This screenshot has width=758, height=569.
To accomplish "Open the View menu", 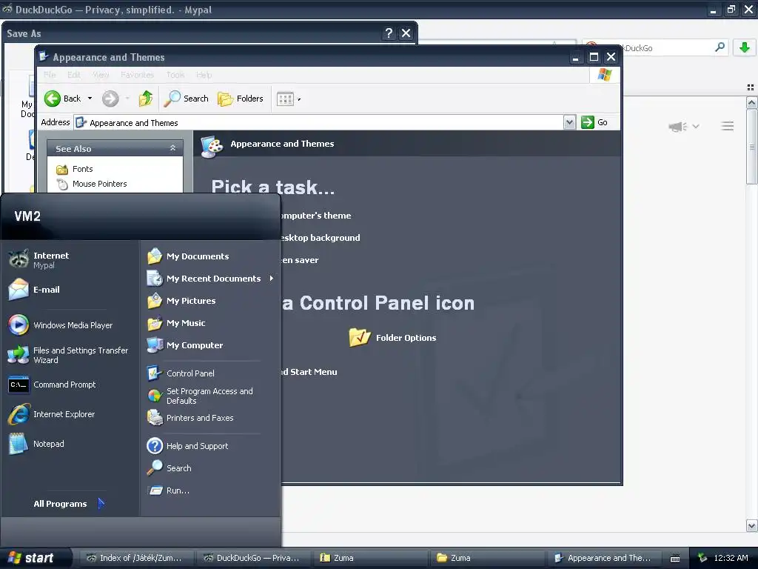I will [x=101, y=75].
